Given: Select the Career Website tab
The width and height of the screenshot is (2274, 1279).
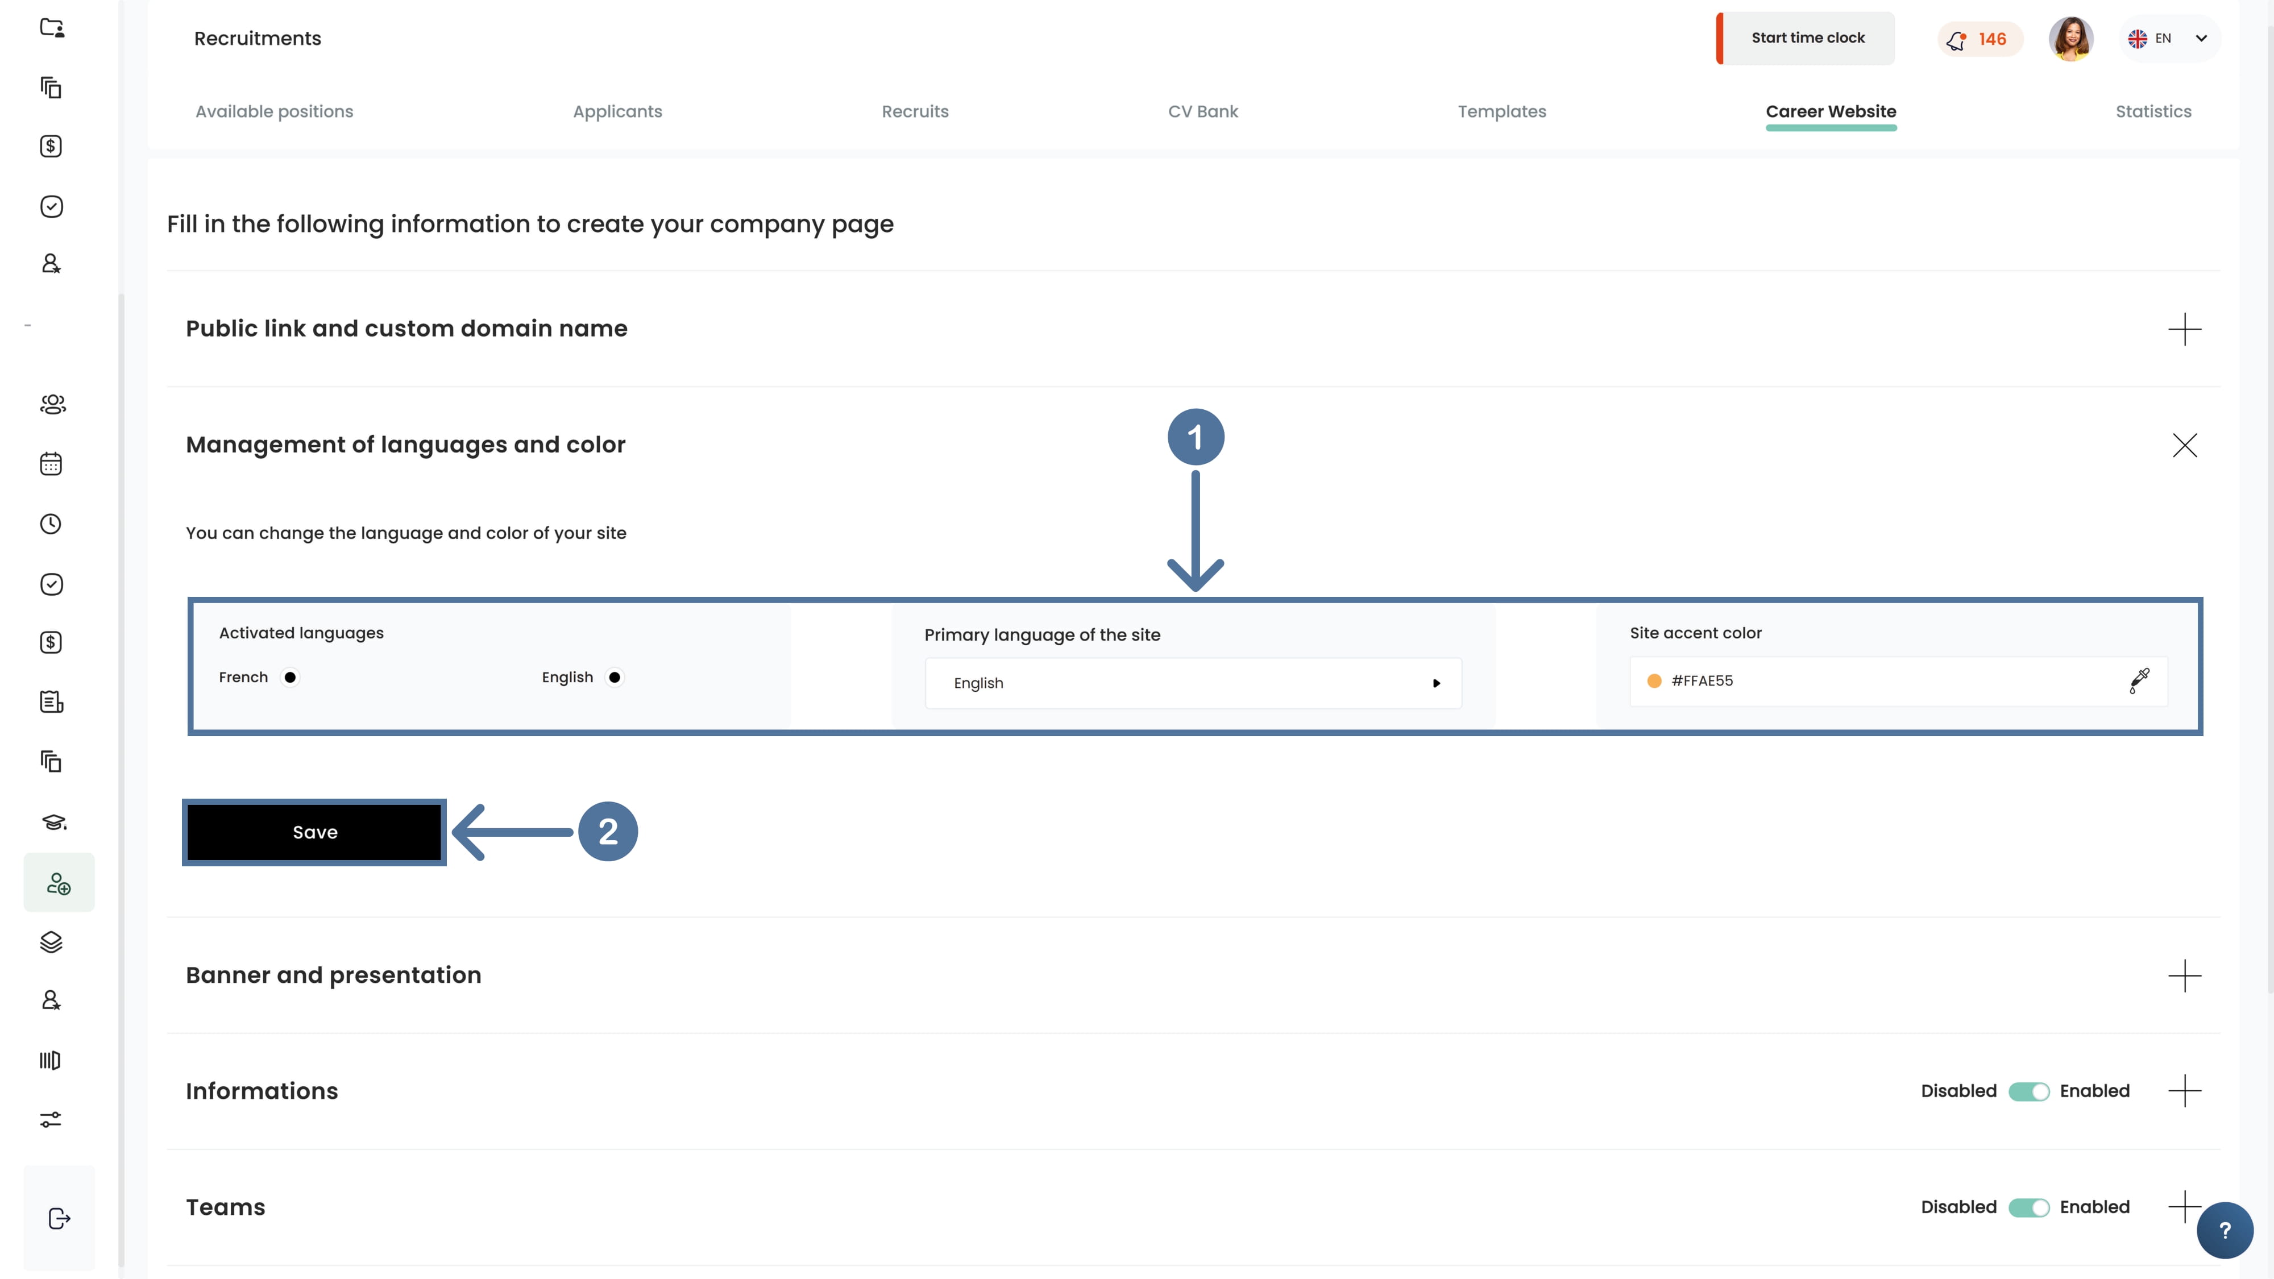Looking at the screenshot, I should click(x=1831, y=111).
